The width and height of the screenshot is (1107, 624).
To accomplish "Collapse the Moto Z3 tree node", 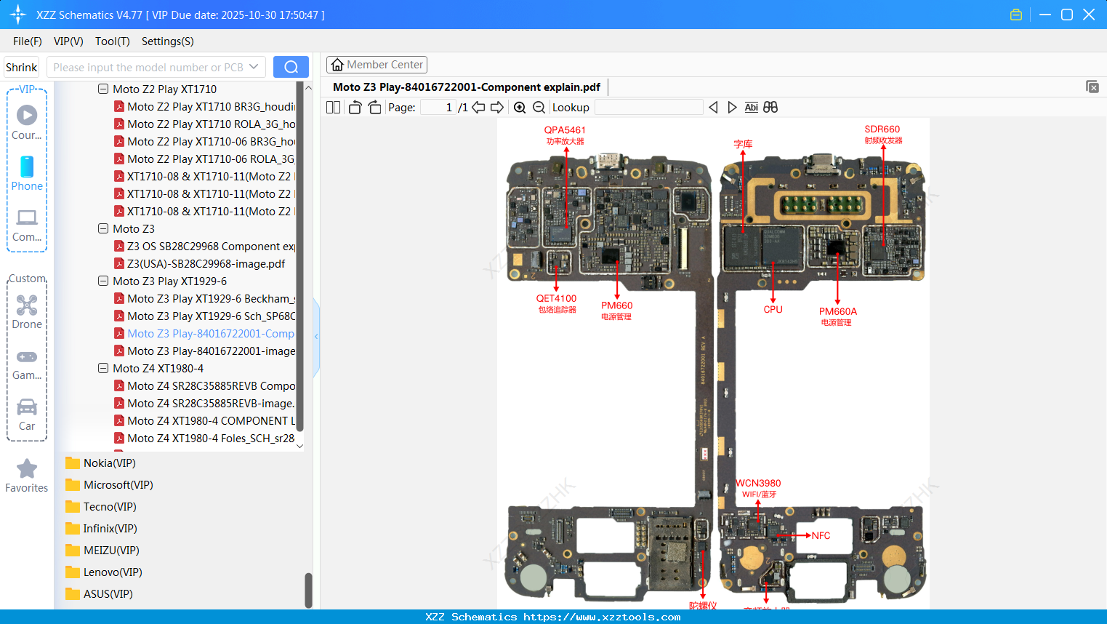I will (102, 228).
